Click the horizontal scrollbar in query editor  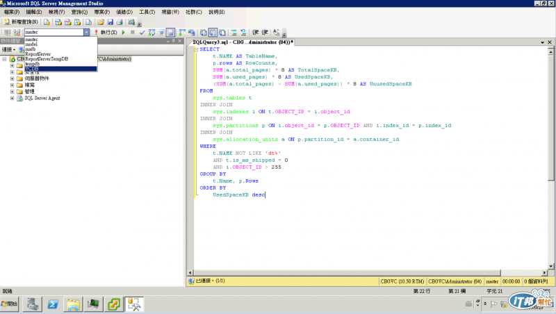347,272
